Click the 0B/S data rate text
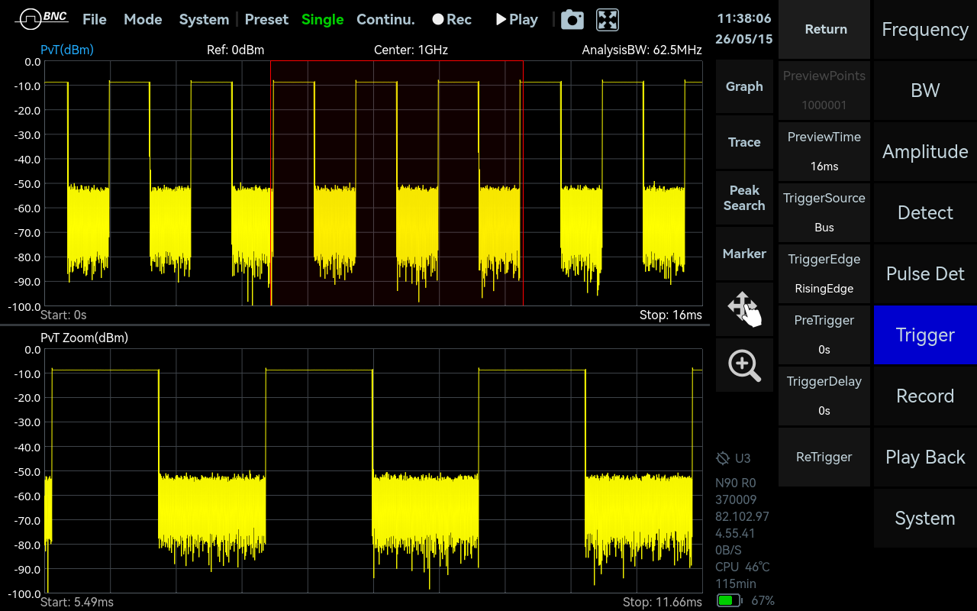Viewport: 977px width, 611px height. tap(728, 550)
